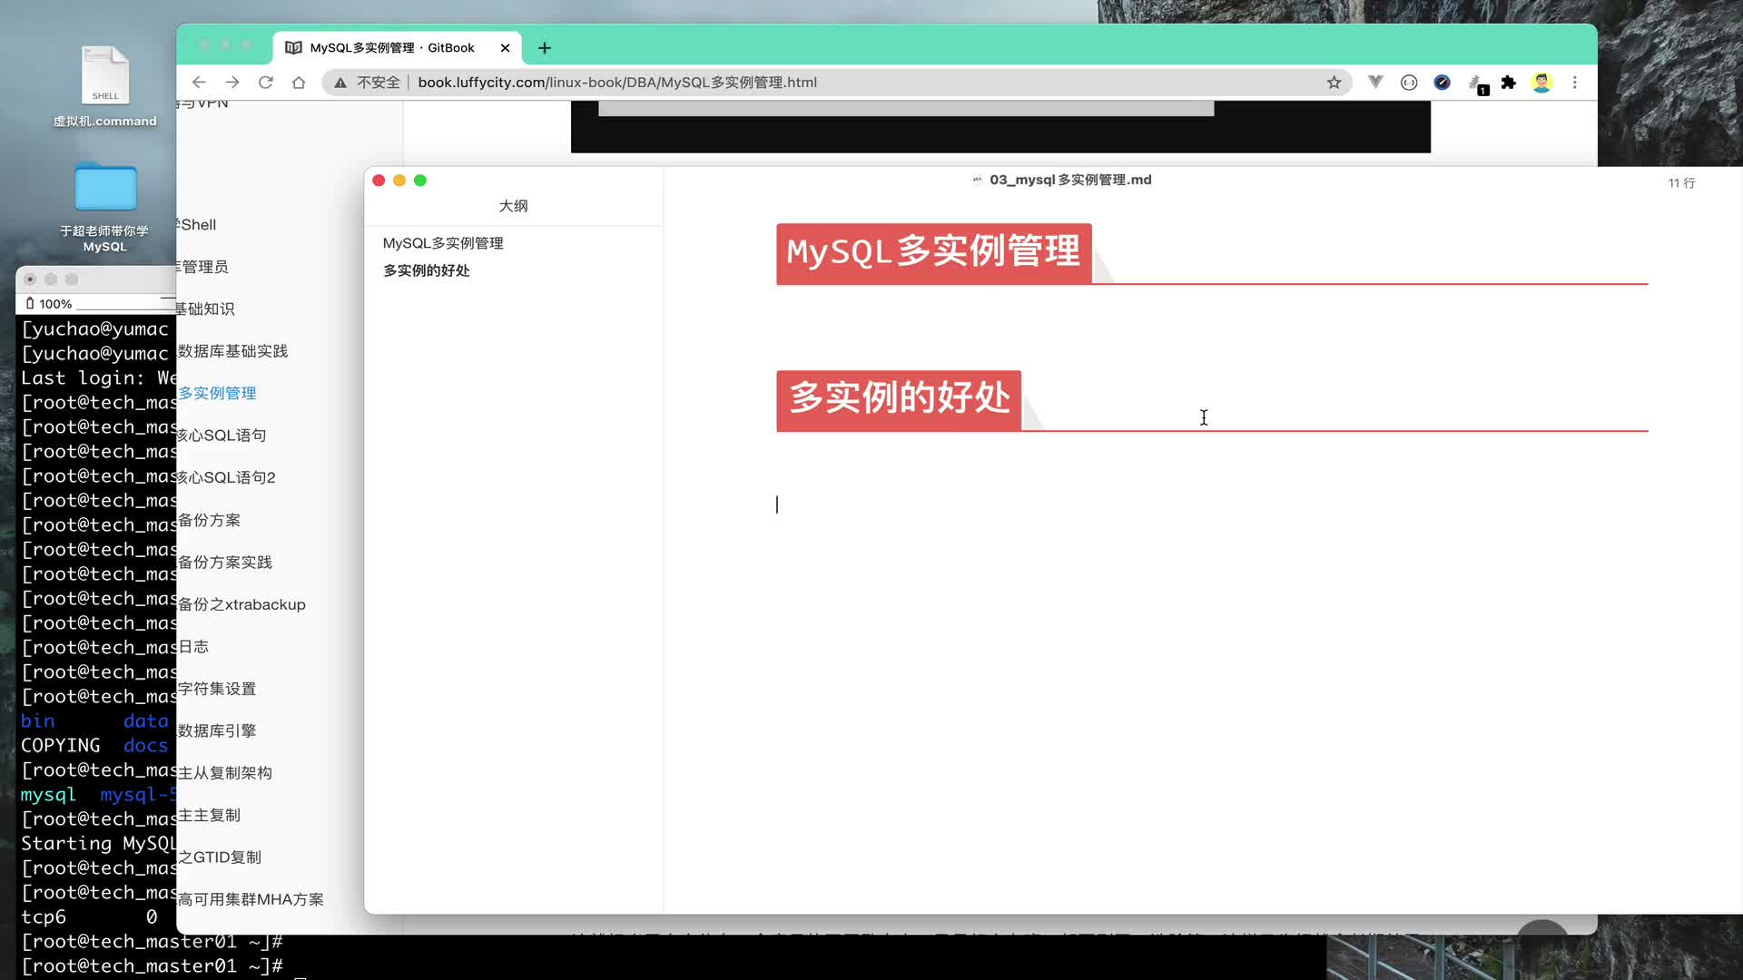1743x980 pixels.
Task: Click the last terminal prompt line
Action: click(153, 965)
